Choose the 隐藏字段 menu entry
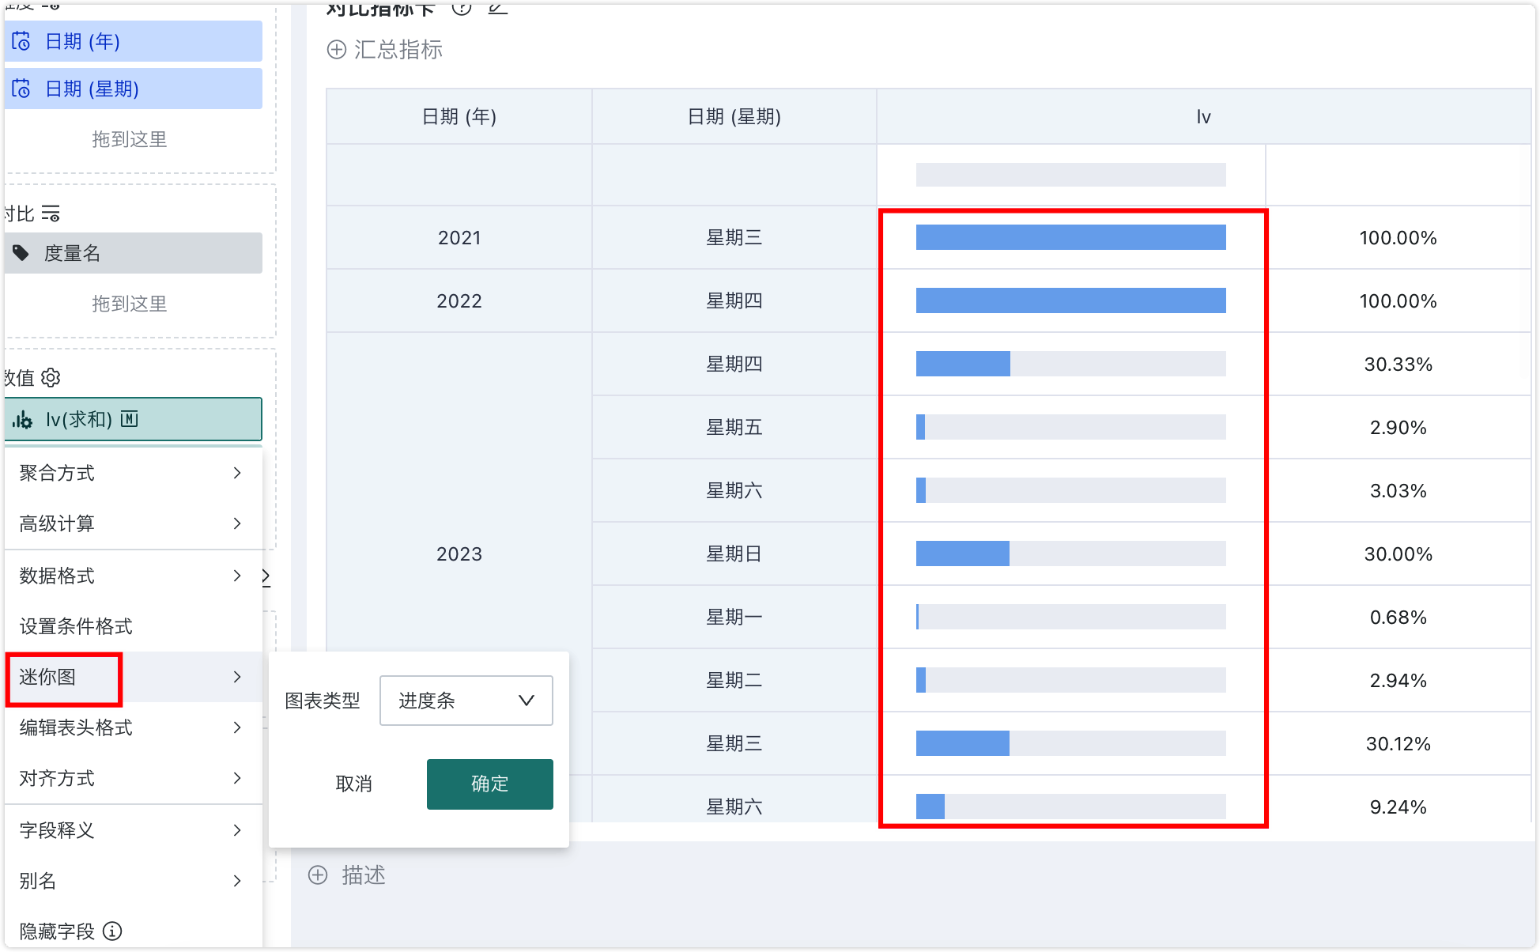The image size is (1540, 952). [x=134, y=931]
